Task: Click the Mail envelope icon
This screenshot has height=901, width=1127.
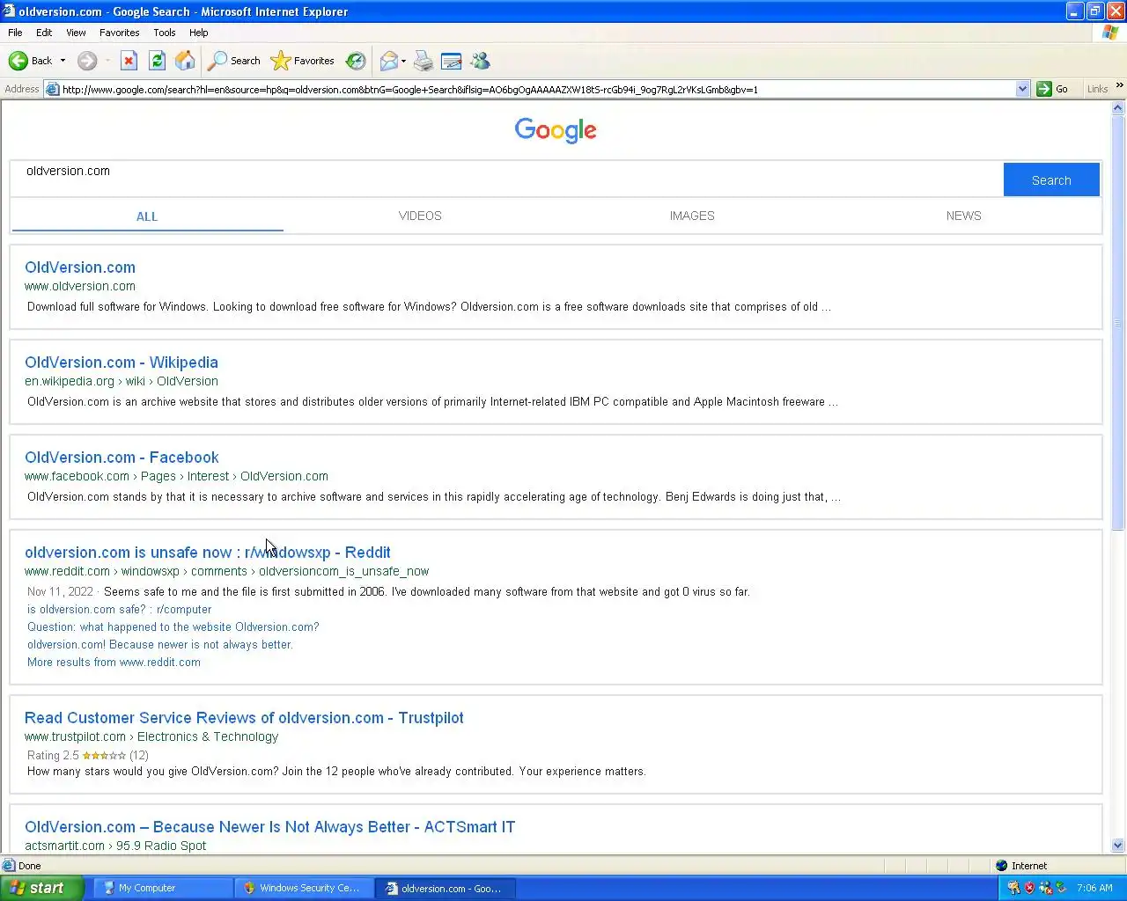Action: tap(388, 61)
